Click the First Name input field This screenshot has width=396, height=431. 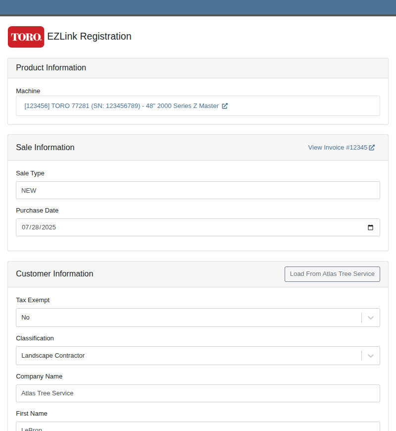pos(198,427)
